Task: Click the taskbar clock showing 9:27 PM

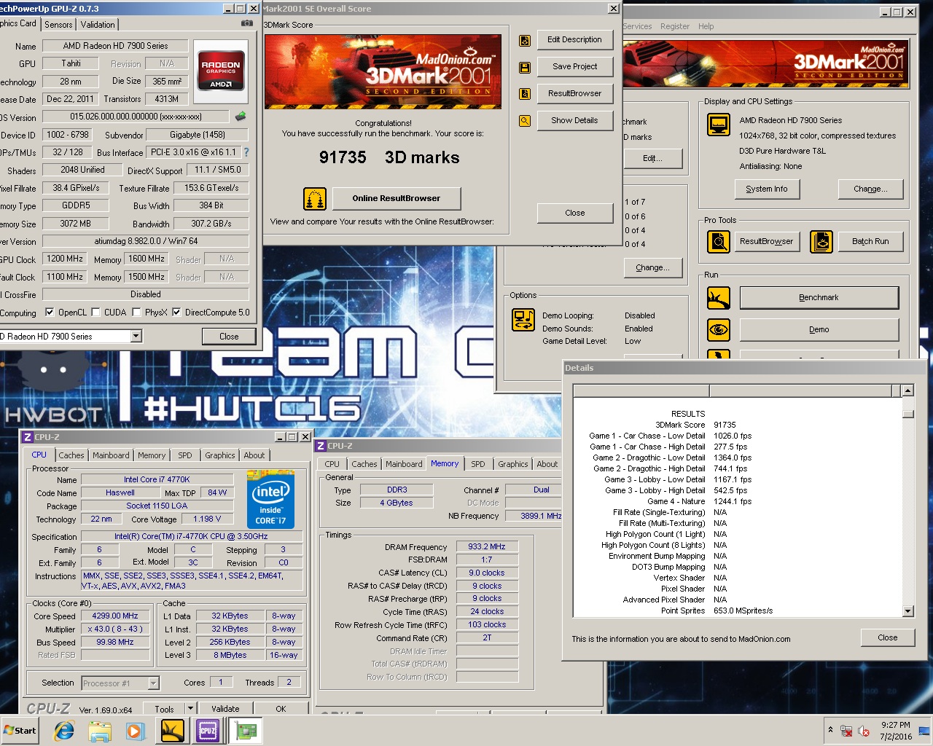Action: pyautogui.click(x=895, y=731)
